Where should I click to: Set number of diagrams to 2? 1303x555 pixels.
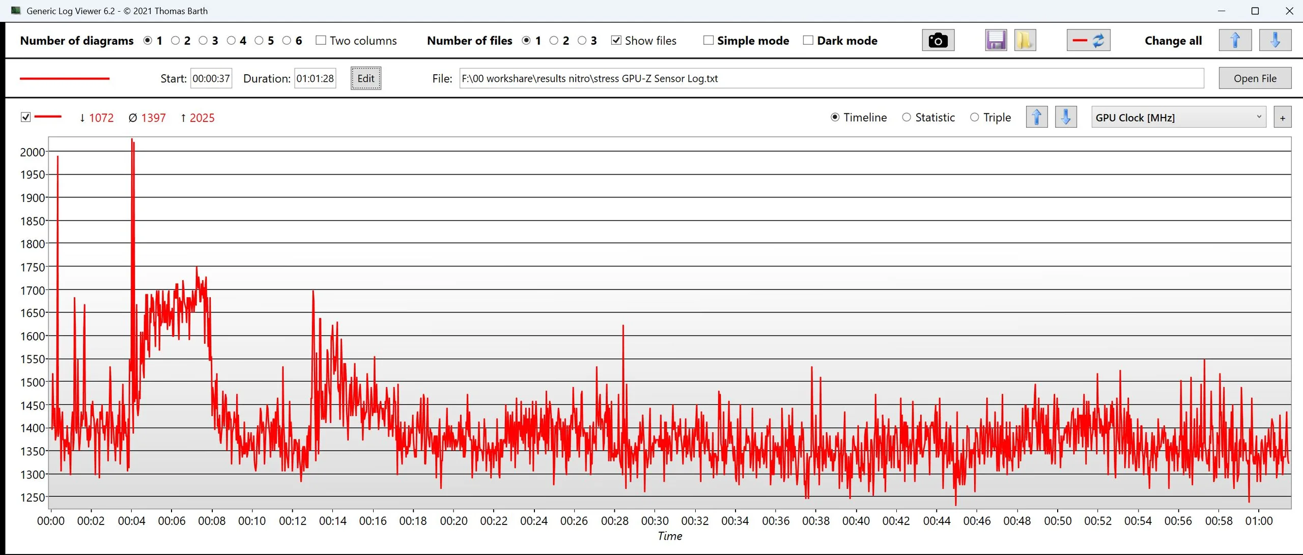[176, 40]
